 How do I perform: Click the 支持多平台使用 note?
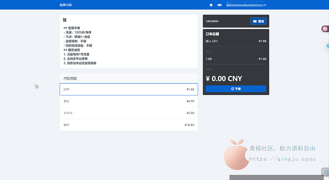click(75, 59)
